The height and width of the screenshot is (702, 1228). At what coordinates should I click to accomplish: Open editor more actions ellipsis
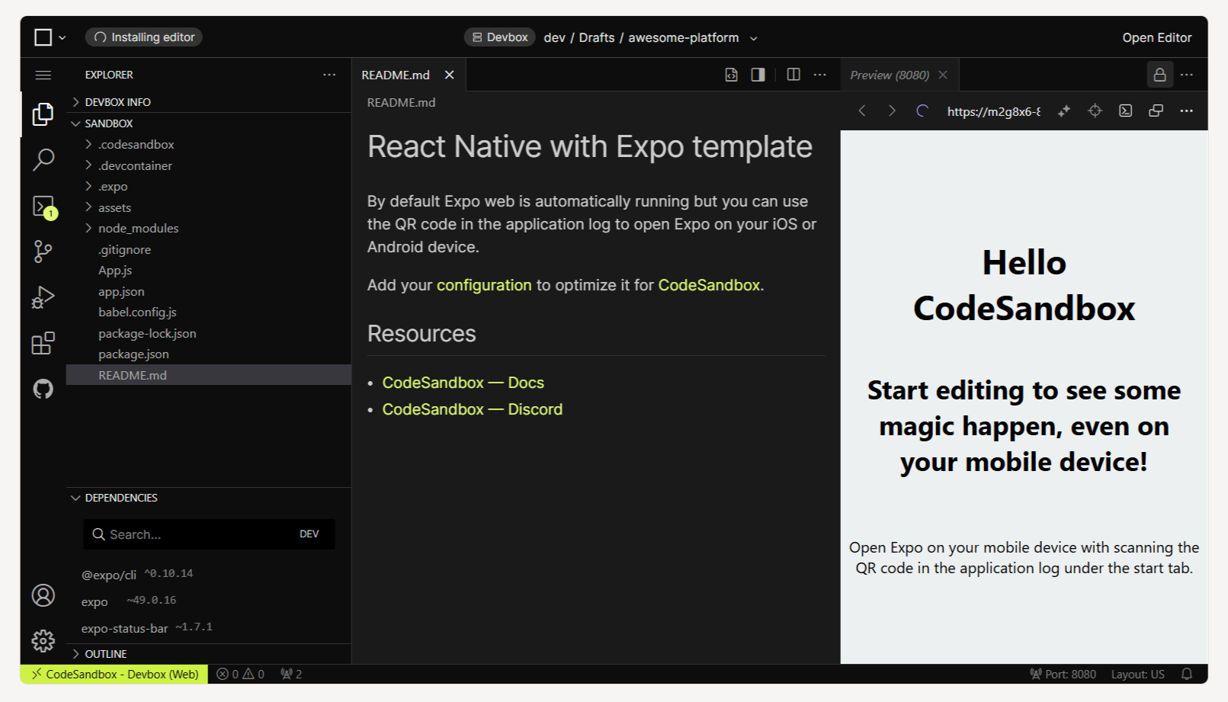pos(820,75)
